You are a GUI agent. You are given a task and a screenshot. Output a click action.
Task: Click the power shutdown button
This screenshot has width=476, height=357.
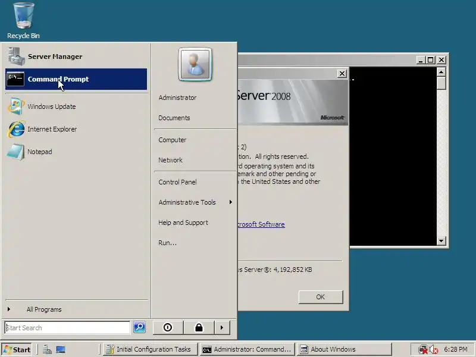[168, 328]
